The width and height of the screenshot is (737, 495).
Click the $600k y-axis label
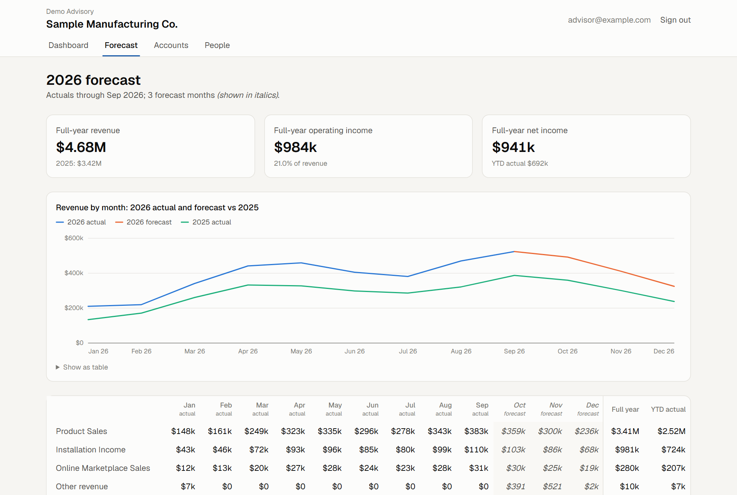tap(74, 238)
